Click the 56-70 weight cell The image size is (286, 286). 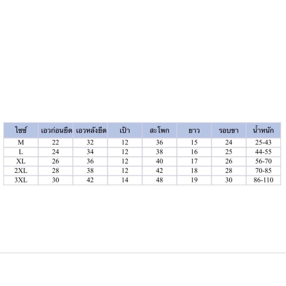click(x=263, y=161)
